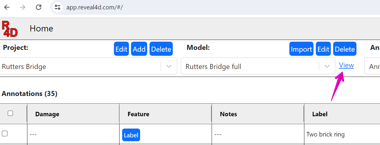Viewport: 380px width, 145px height.
Task: Check the Two brick ring row checkbox
Action: 5,134
